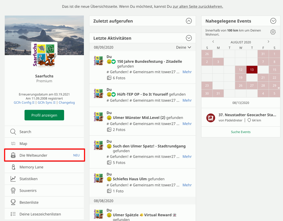The width and height of the screenshot is (283, 221).
Task: Click the Memory Lane figure icon
Action: click(x=13, y=167)
